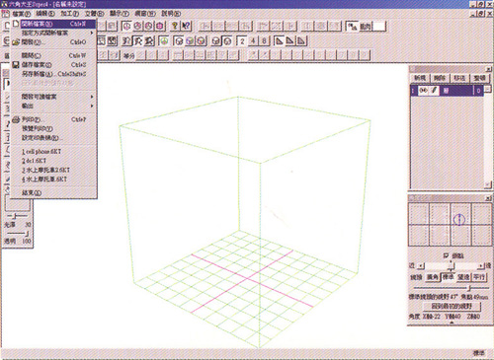Toggle the eye visibility of layer 1
Viewport: 494px width, 360px height.
pos(424,90)
